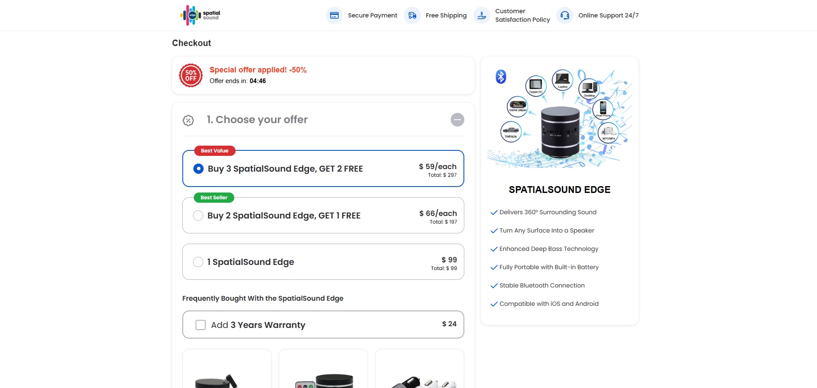Image resolution: width=817 pixels, height=388 pixels.
Task: Click the Free Shipping truck icon
Action: (x=412, y=15)
